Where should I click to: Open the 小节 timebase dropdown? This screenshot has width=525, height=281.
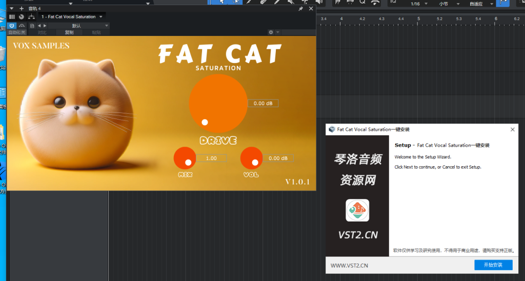click(x=449, y=4)
